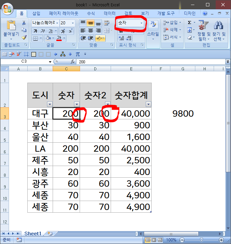Align cell text to the left

83,31
